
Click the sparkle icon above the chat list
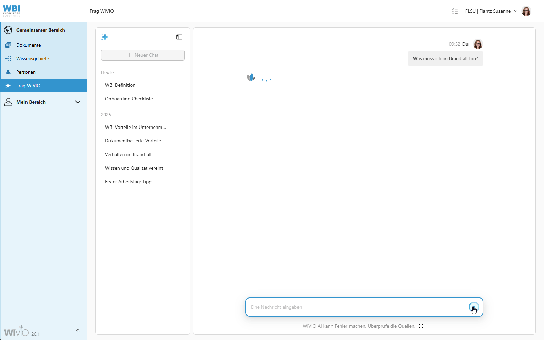105,37
